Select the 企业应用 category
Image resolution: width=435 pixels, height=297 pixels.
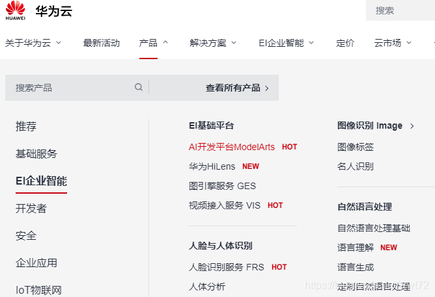click(x=36, y=263)
